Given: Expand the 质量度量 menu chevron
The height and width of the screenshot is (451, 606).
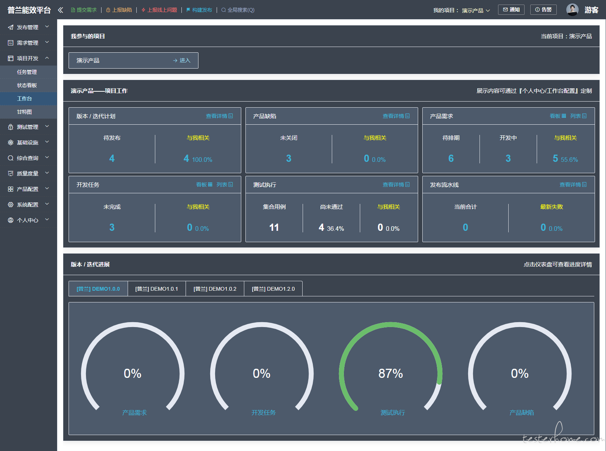Looking at the screenshot, I should [47, 173].
